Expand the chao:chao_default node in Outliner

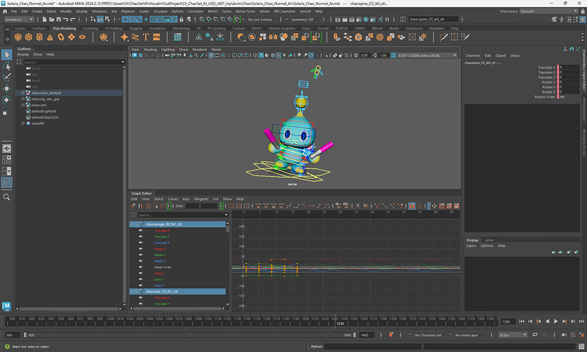coord(23,93)
